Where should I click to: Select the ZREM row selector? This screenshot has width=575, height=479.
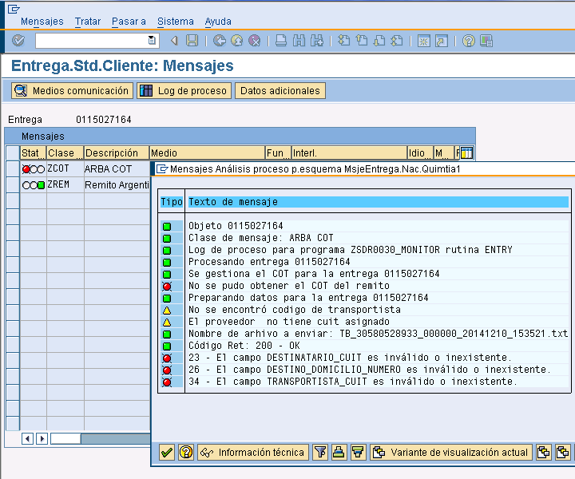coord(13,184)
